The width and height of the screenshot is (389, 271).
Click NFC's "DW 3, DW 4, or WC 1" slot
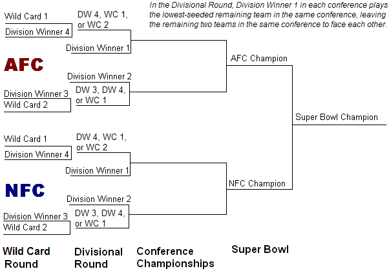[101, 218]
